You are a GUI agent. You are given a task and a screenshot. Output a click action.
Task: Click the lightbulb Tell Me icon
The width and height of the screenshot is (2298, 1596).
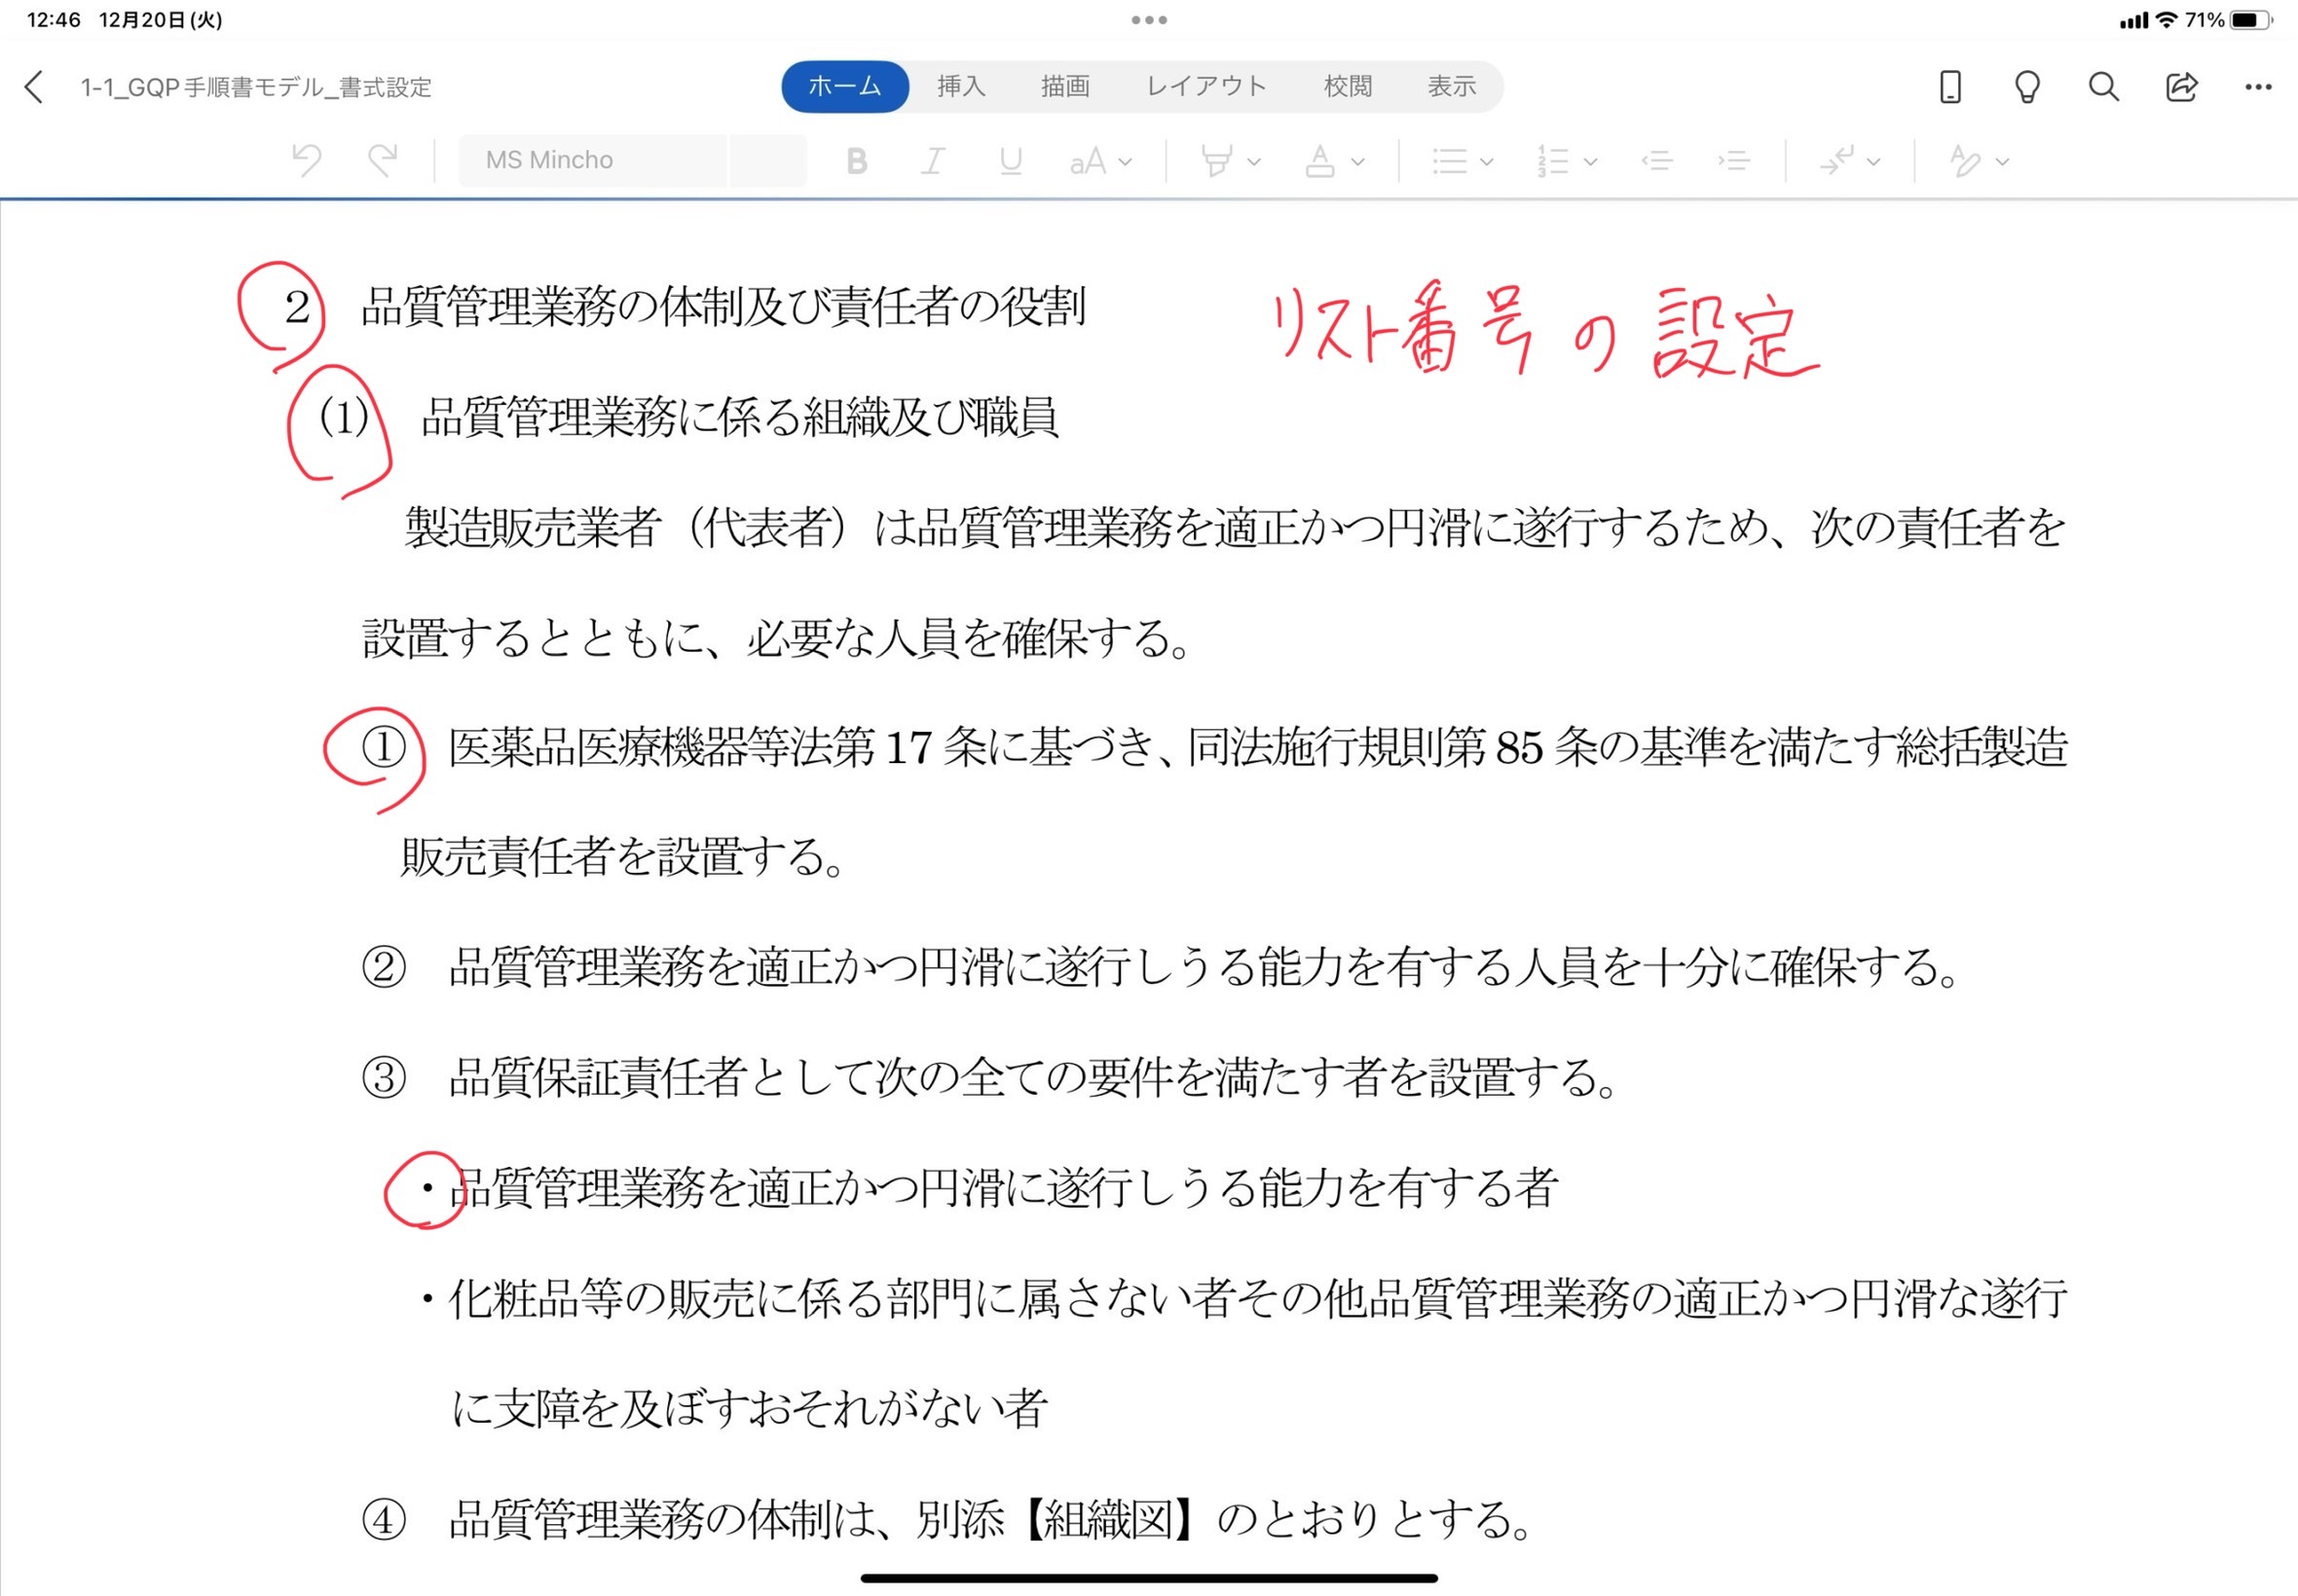coord(2026,87)
